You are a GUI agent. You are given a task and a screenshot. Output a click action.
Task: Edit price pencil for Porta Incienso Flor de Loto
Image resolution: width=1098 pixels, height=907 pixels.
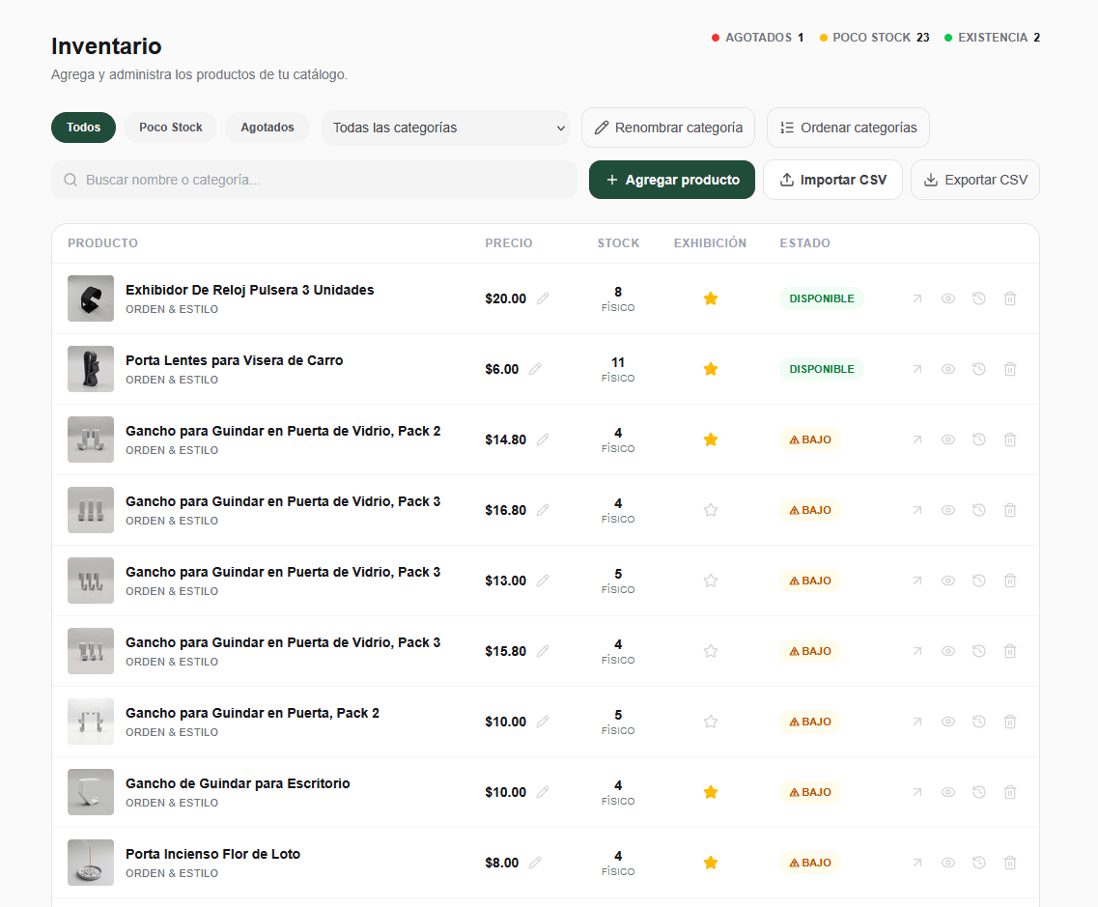pos(535,863)
